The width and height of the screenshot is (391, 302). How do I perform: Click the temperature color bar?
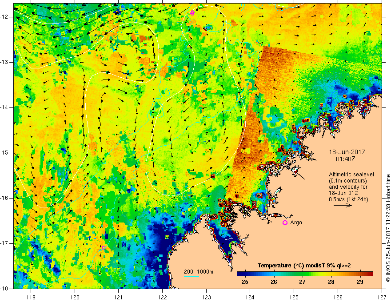coord(305,274)
